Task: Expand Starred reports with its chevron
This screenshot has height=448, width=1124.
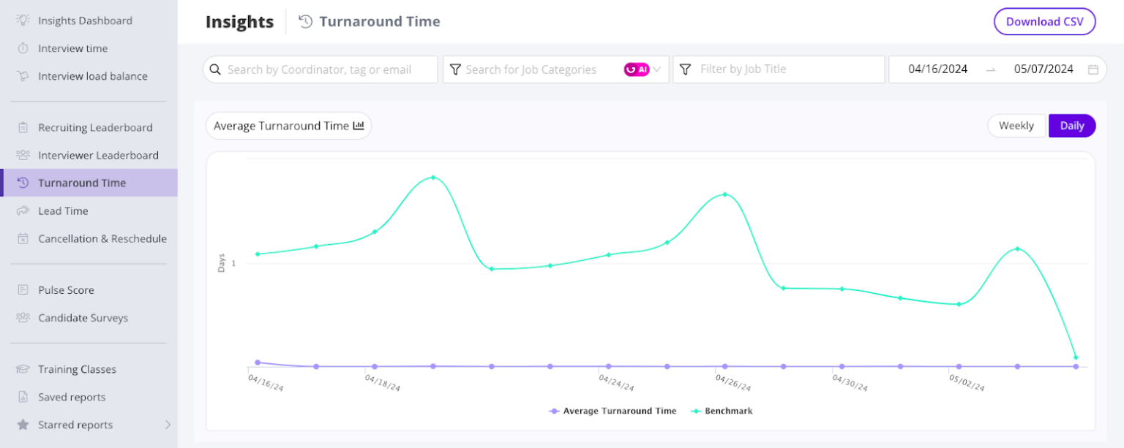Action: 168,425
